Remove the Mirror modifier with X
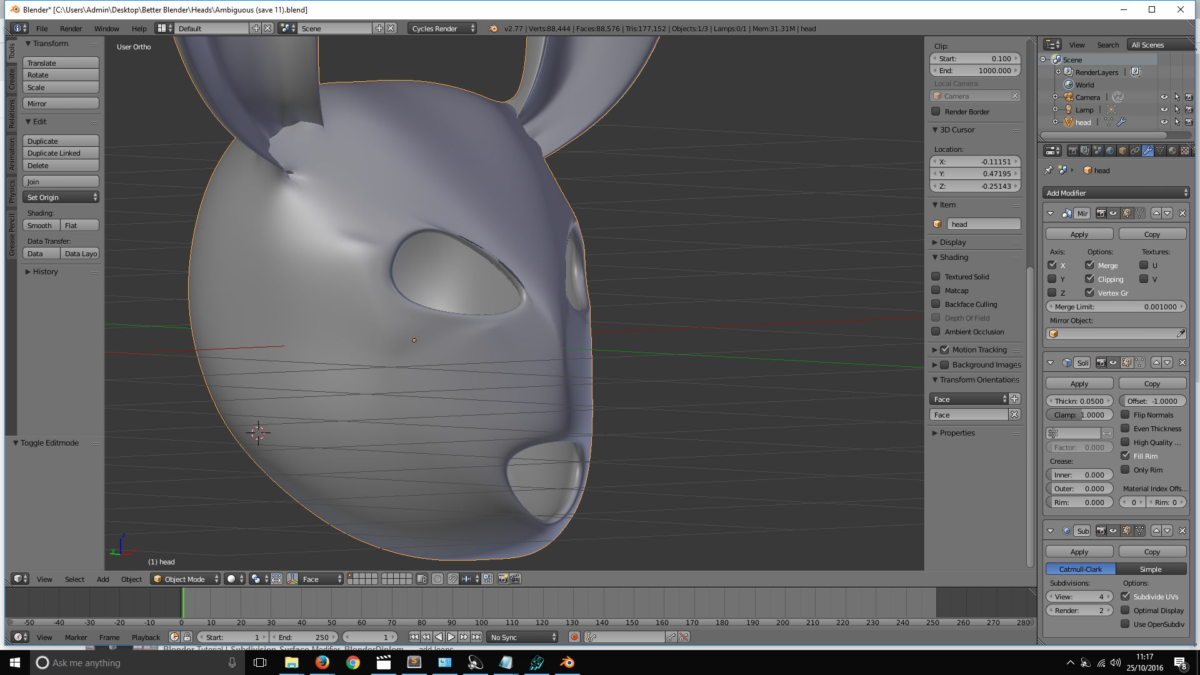Image resolution: width=1200 pixels, height=675 pixels. [1182, 213]
